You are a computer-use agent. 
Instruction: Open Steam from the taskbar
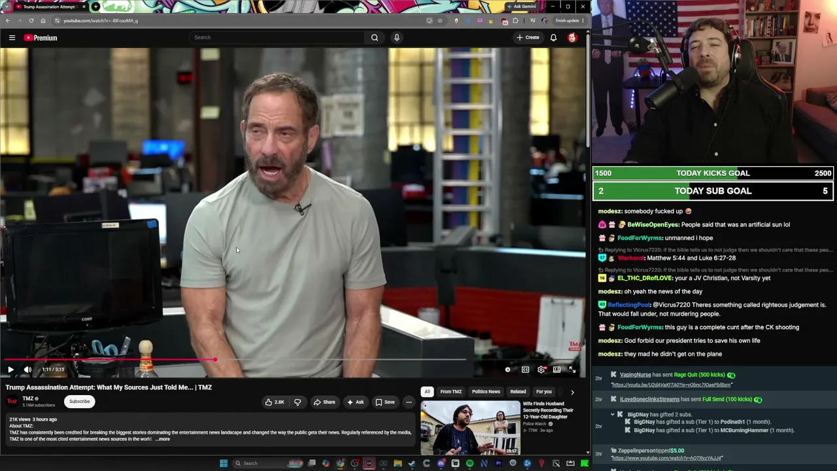pyautogui.click(x=412, y=463)
